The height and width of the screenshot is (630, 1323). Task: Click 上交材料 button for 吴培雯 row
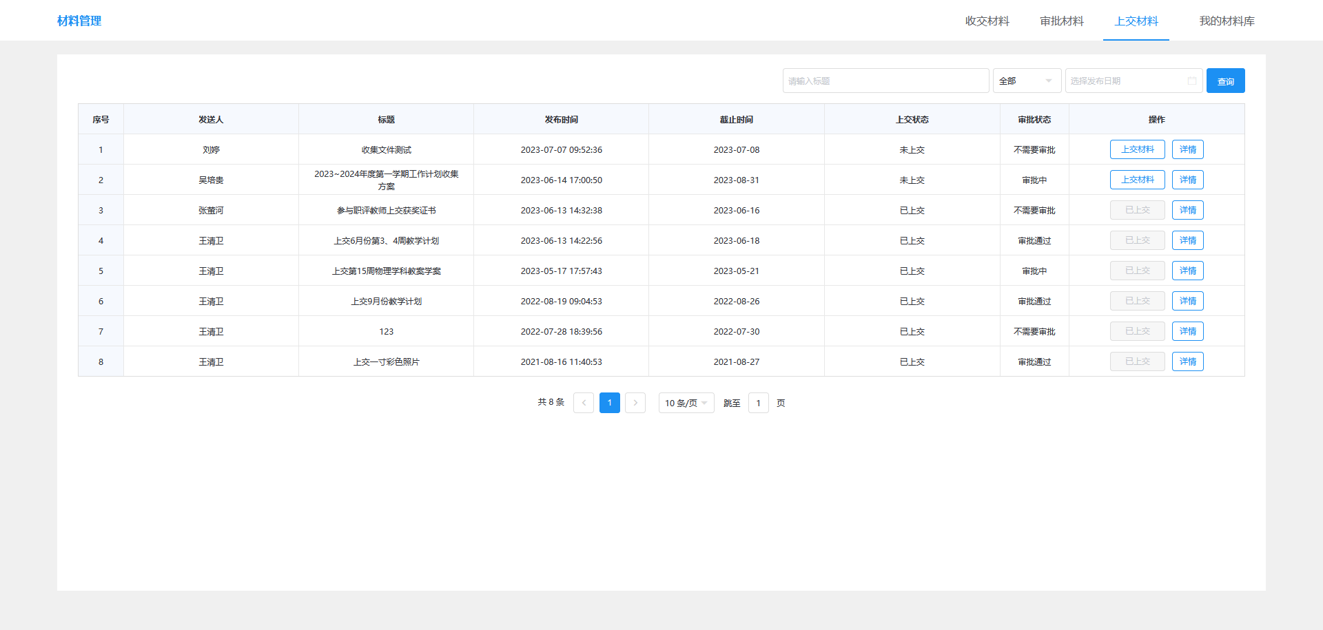point(1137,180)
